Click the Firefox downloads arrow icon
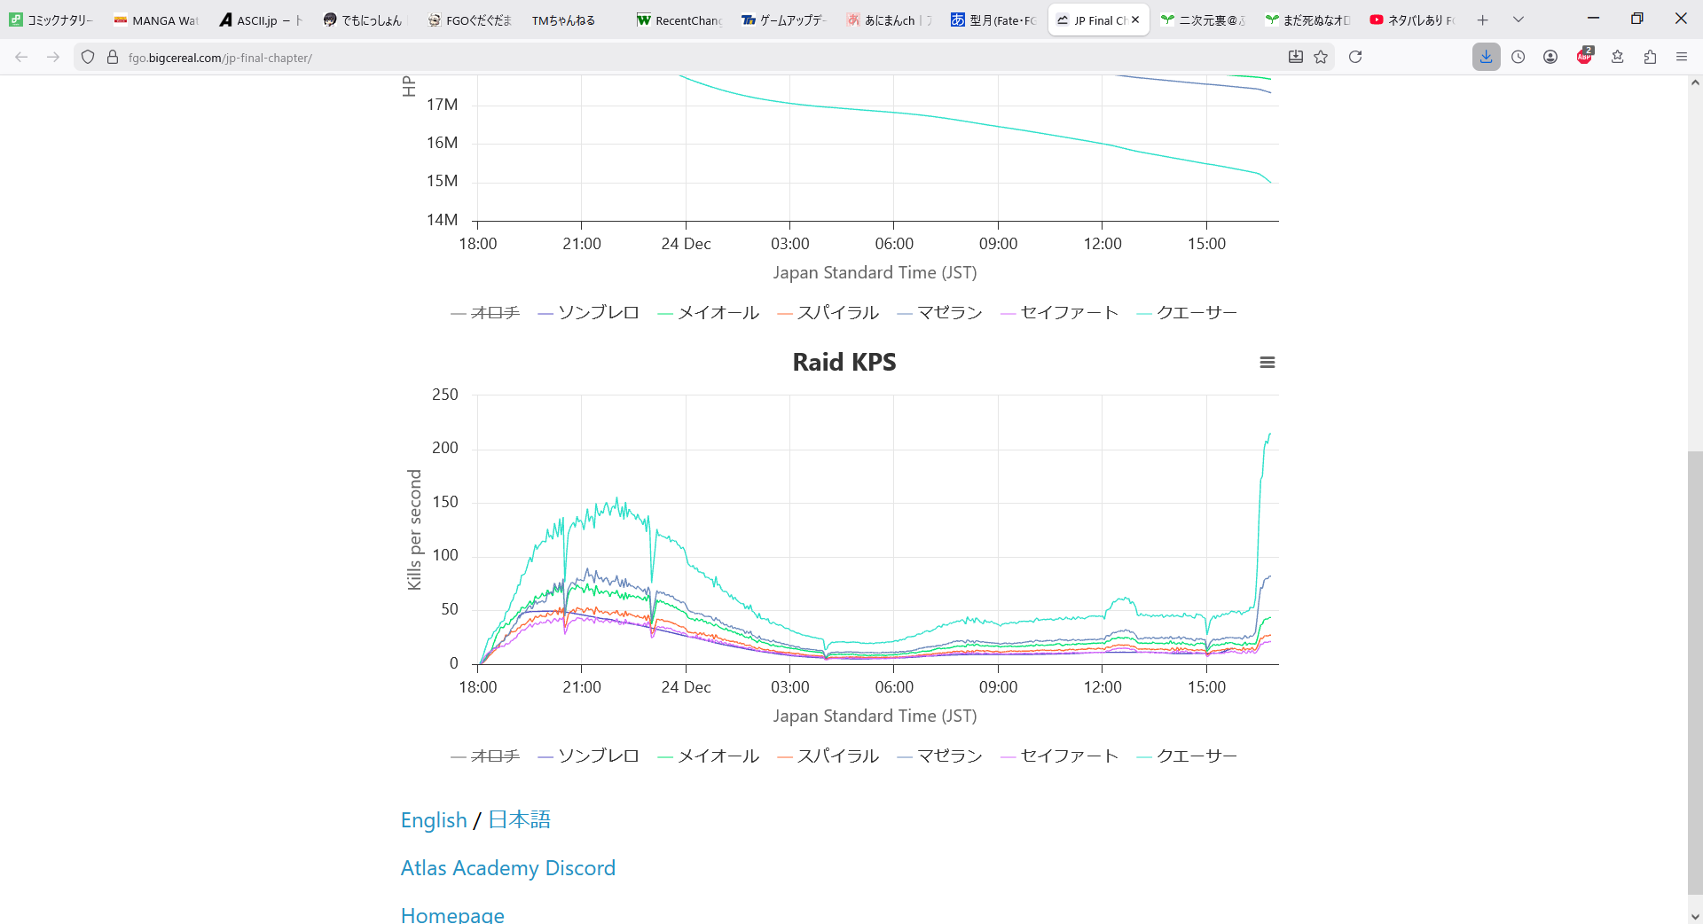 (1486, 57)
